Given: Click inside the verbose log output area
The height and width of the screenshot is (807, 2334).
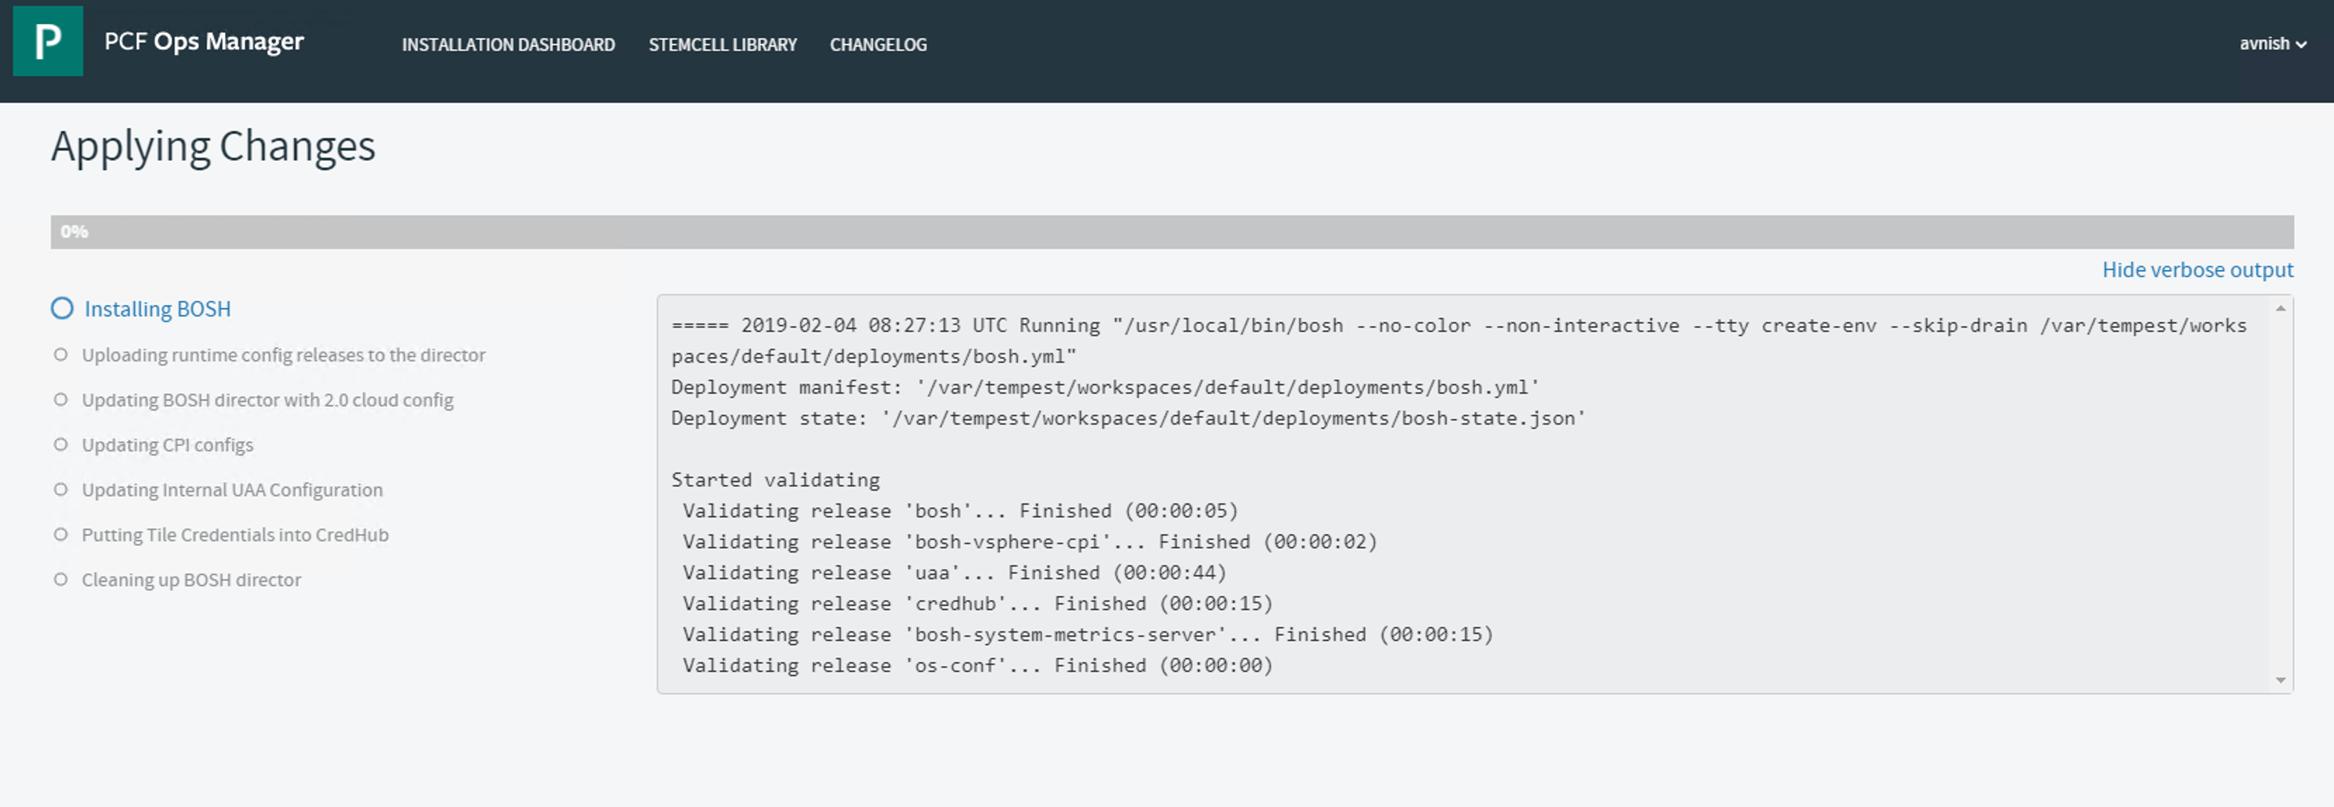Looking at the screenshot, I should [x=1450, y=493].
